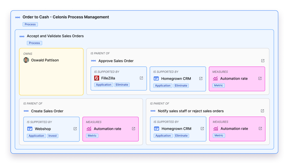The height and width of the screenshot is (163, 289).
Task: Click the Webshop name
Action: pos(43,129)
